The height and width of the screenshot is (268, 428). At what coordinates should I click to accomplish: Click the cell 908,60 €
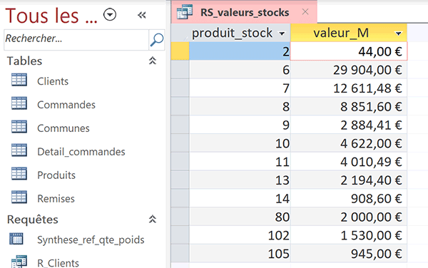click(349, 198)
